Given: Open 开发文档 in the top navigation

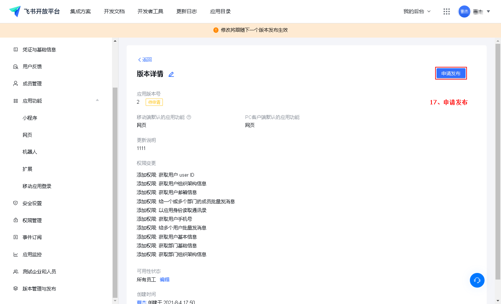Looking at the screenshot, I should click(x=114, y=12).
